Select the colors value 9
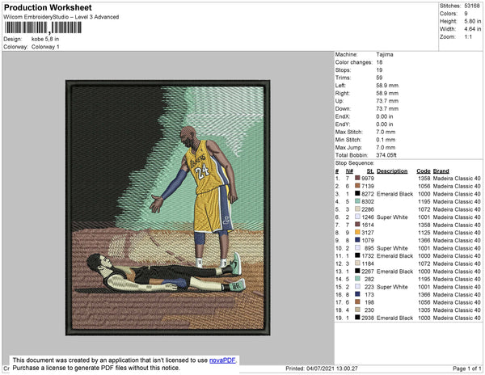Screen dimensions: 485x375 pyautogui.click(x=466, y=14)
